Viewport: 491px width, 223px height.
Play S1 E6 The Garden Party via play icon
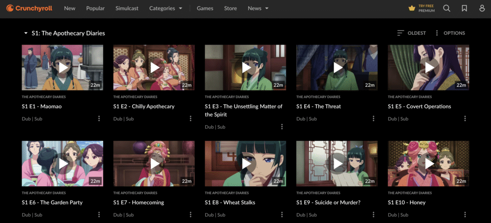point(63,164)
